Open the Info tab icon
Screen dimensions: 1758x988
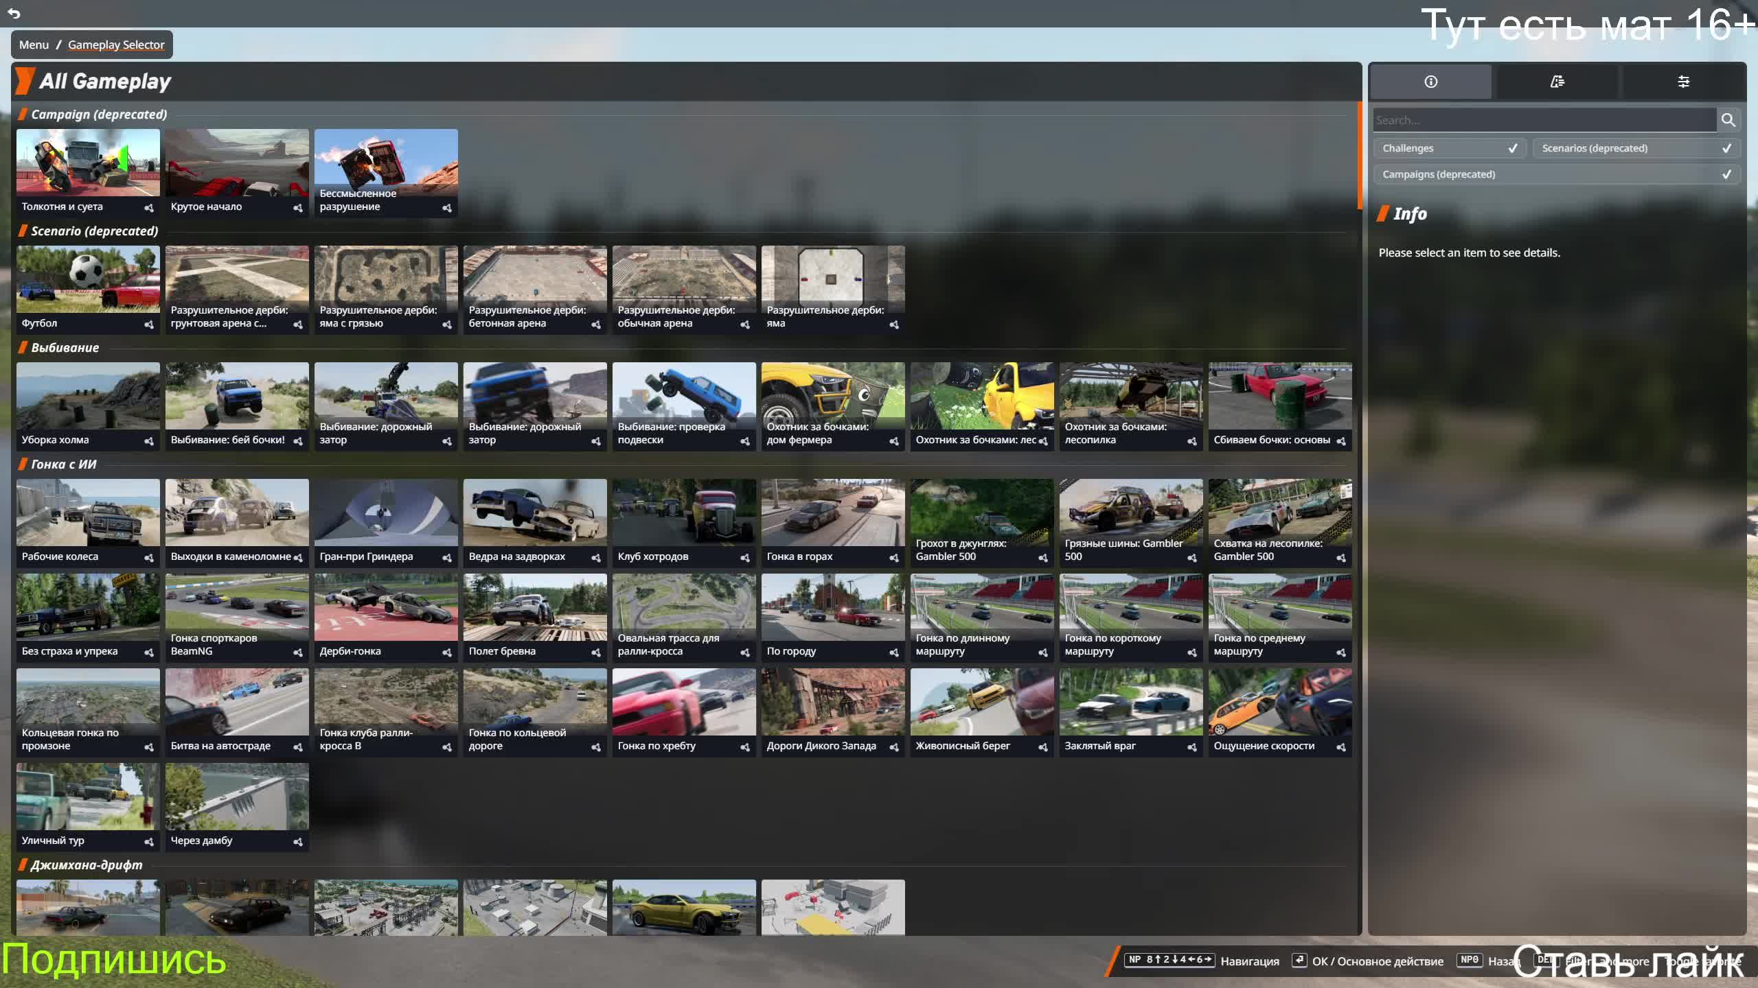coord(1430,82)
